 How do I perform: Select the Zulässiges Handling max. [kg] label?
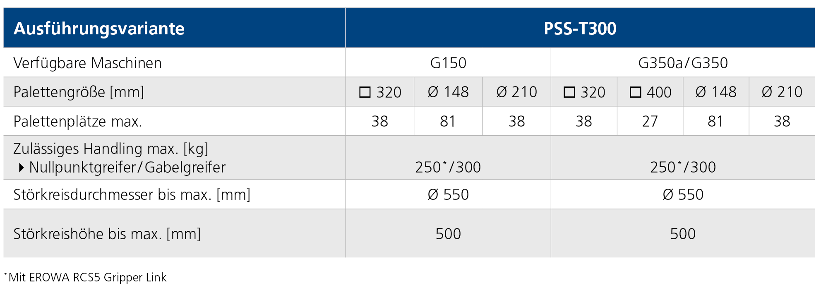110,149
